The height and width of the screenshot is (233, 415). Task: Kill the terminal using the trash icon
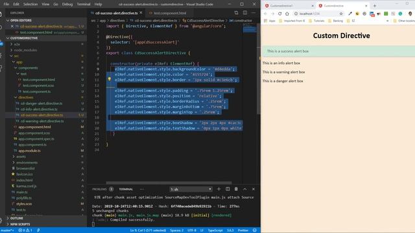tap(236, 189)
